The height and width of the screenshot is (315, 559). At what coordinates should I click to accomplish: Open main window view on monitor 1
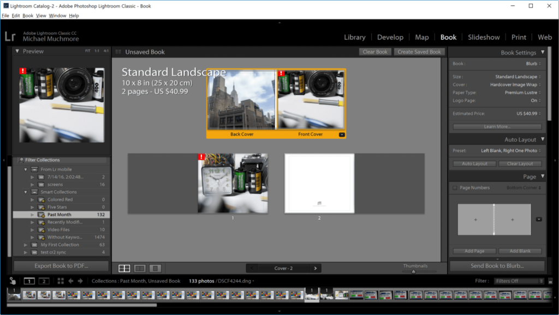coord(29,281)
